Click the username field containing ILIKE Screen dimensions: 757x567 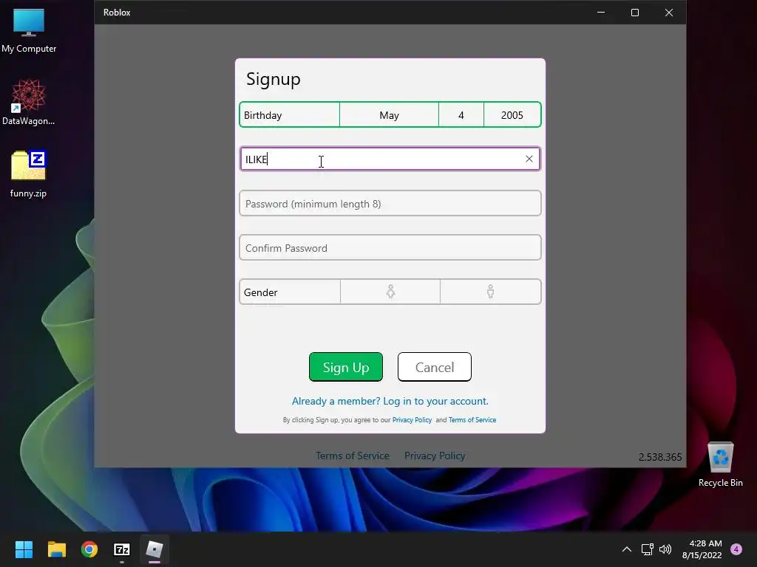tap(390, 159)
